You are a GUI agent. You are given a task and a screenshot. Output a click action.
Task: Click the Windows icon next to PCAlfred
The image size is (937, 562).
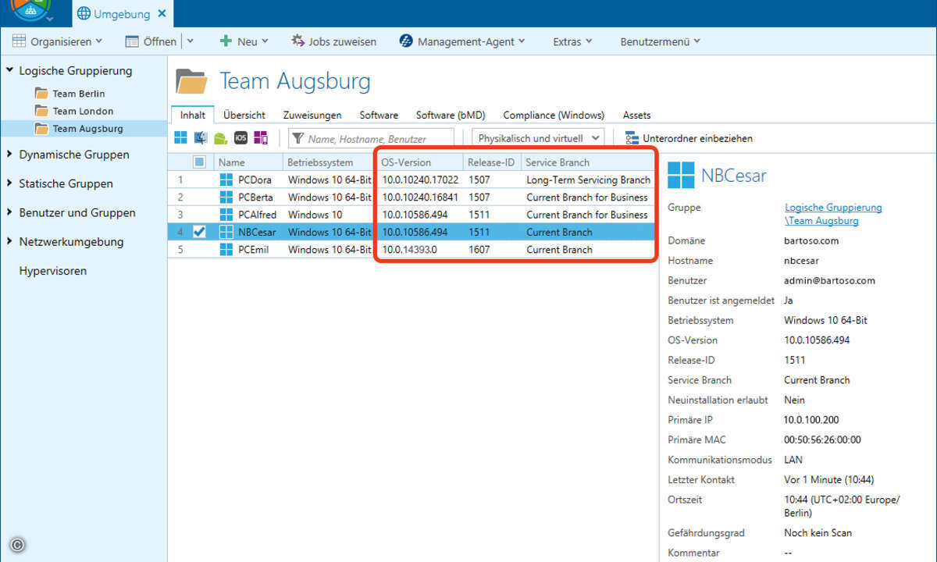click(226, 215)
